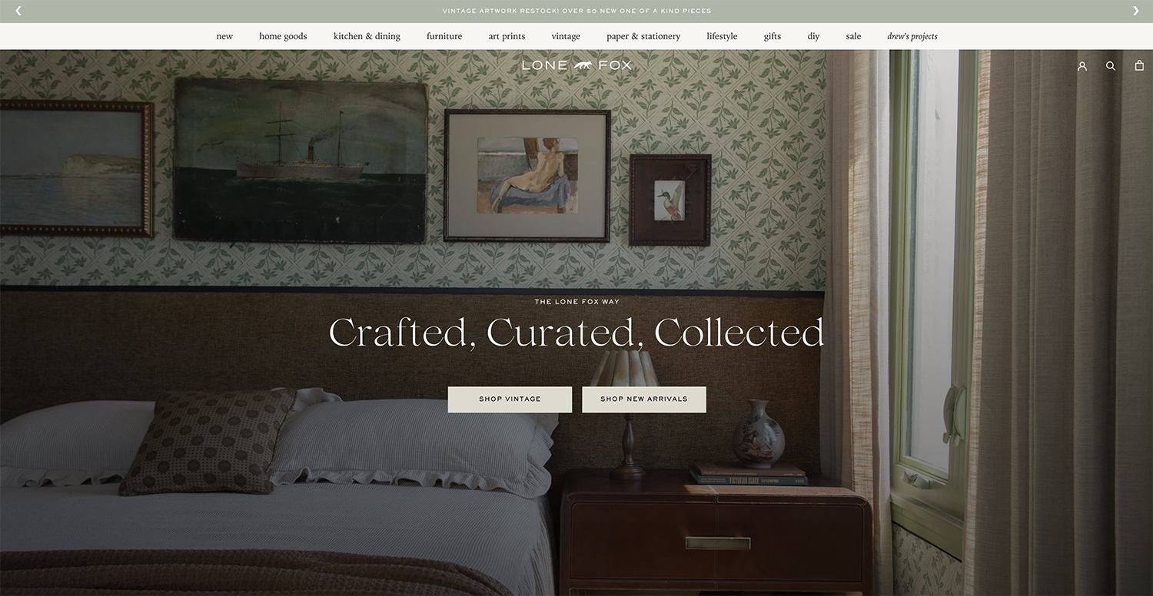Expand the kitchen & dining menu
The height and width of the screenshot is (596, 1153).
[x=367, y=36]
